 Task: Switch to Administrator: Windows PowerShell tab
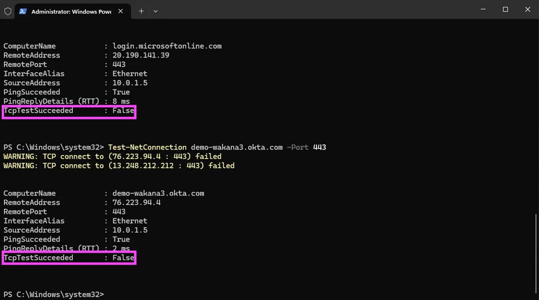(x=71, y=12)
